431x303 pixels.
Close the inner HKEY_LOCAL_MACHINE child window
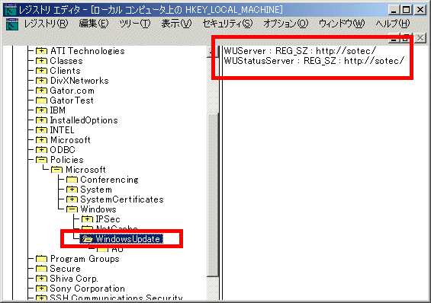tap(420, 38)
